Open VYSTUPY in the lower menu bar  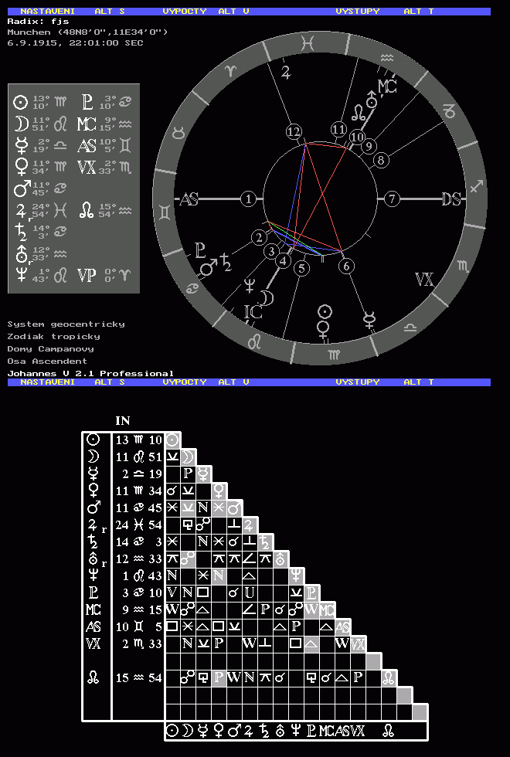pos(358,382)
